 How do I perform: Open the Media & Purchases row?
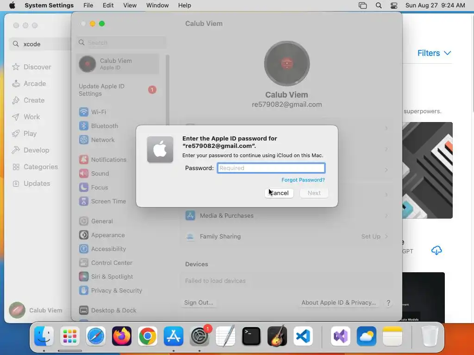(x=287, y=215)
